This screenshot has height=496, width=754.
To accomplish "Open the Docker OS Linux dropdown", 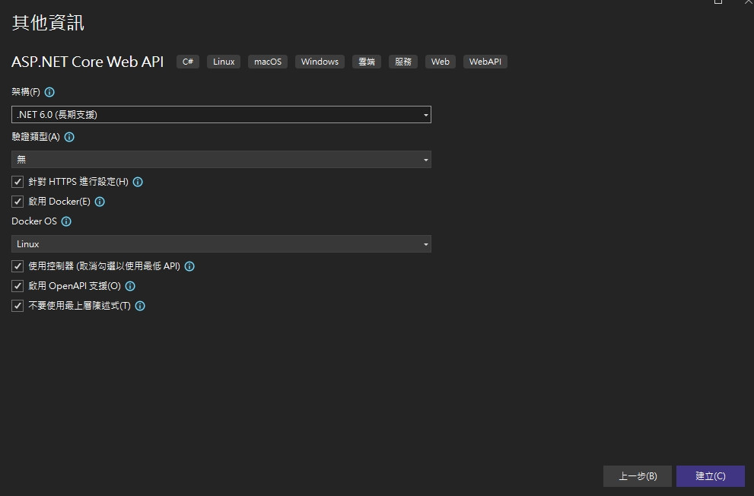I will point(221,244).
